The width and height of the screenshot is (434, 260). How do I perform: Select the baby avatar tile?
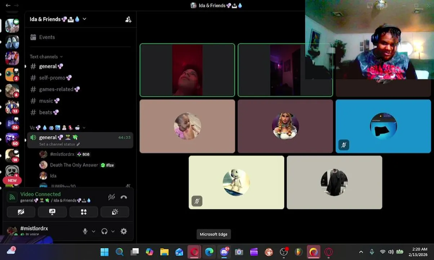coord(187,126)
